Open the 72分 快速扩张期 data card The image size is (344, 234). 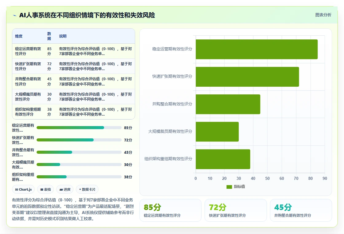click(x=236, y=210)
